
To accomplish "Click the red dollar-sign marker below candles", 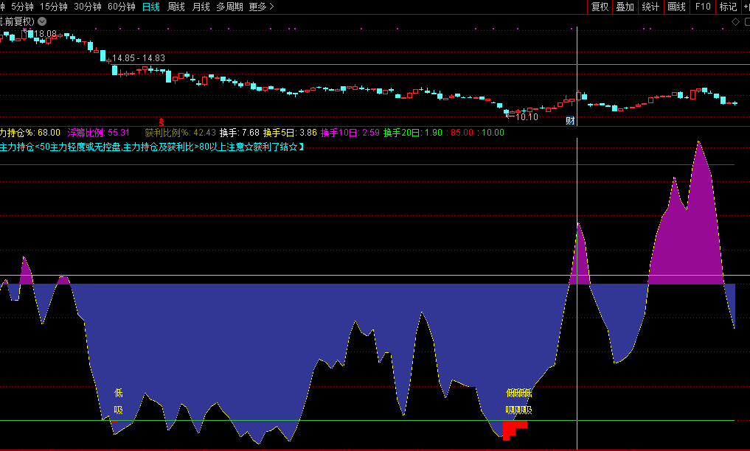I will [x=162, y=120].
